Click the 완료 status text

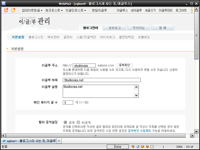[5, 147]
